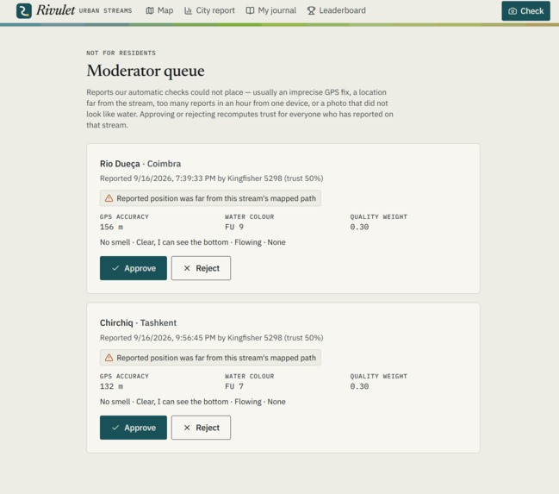Click the book icon beside My journal
Viewport: 559px width, 494px height.
pos(250,10)
